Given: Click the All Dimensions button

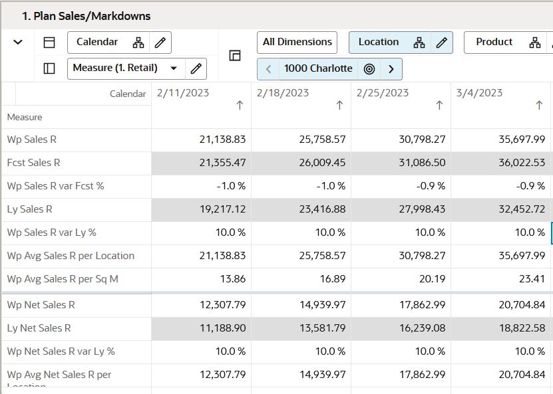Looking at the screenshot, I should point(296,42).
